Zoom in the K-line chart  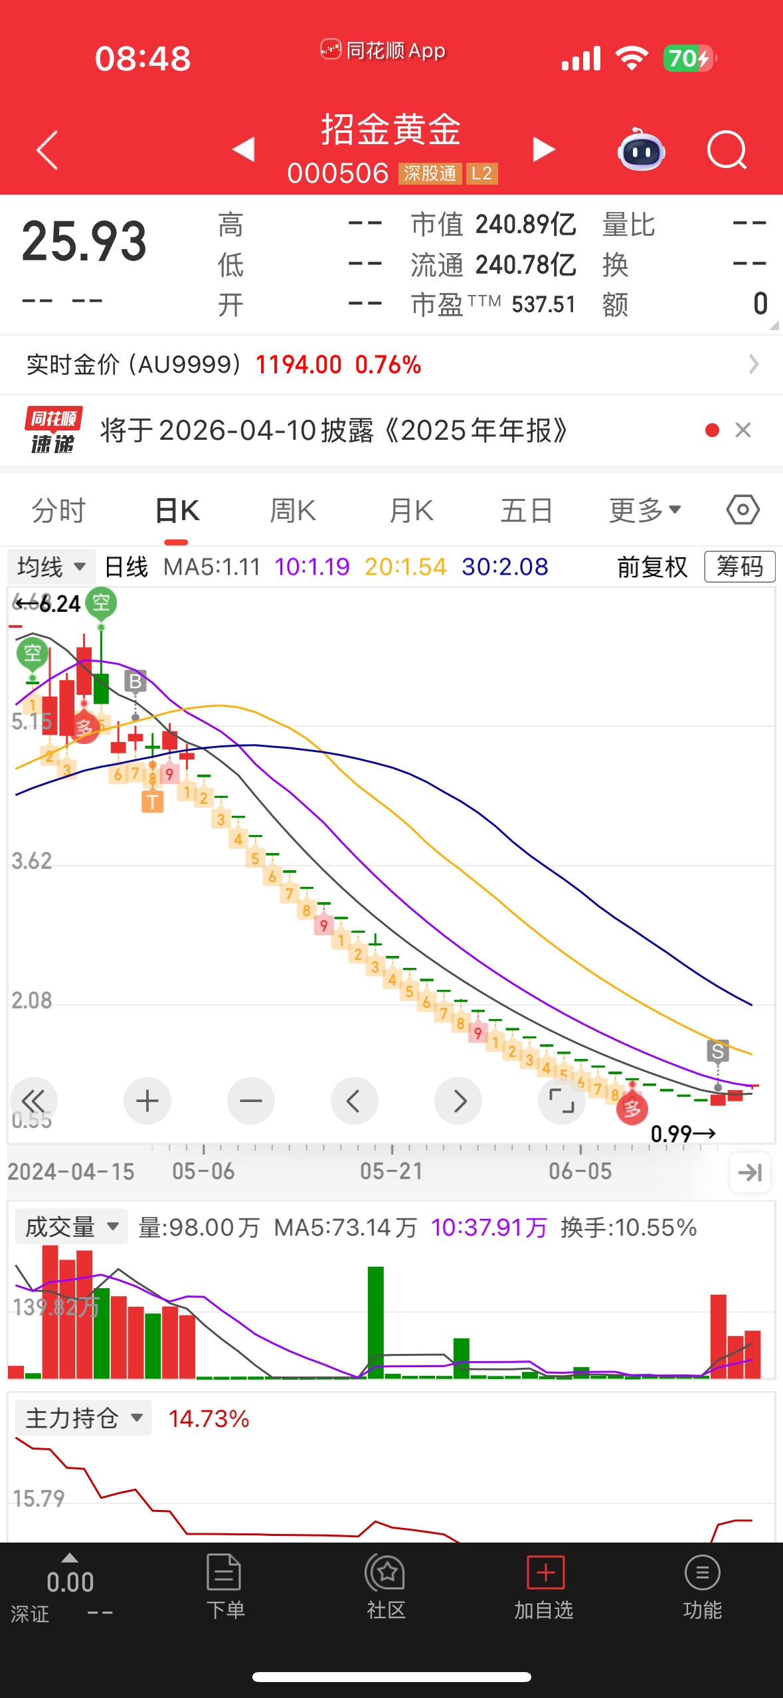point(147,1101)
